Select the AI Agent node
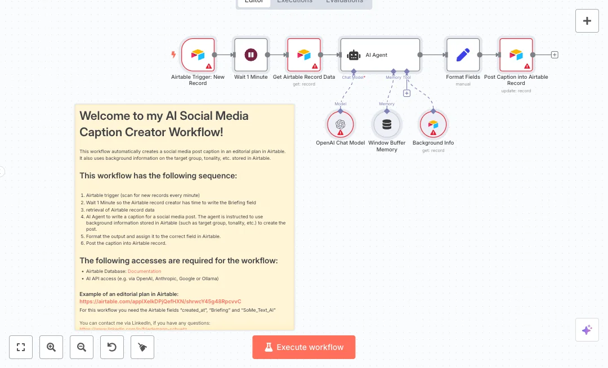This screenshot has width=608, height=368. [380, 55]
